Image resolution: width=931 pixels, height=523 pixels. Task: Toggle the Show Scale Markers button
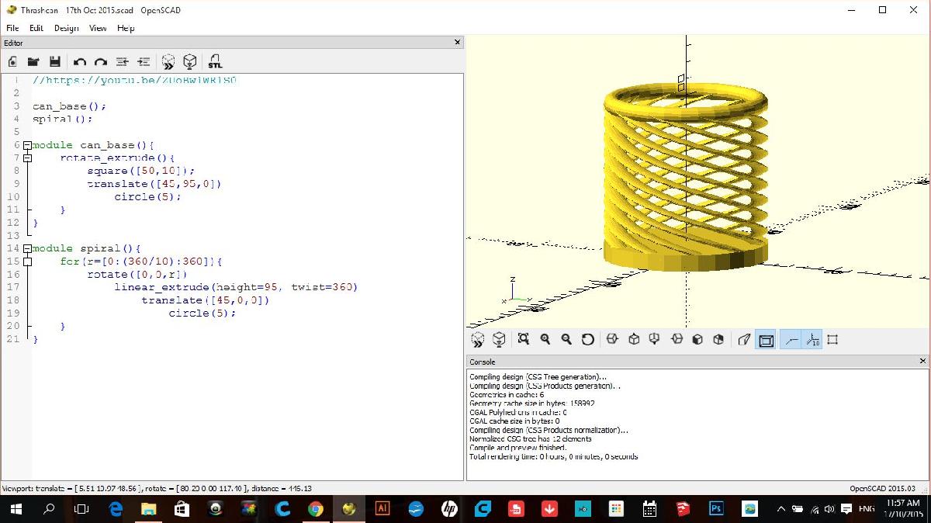pos(812,340)
